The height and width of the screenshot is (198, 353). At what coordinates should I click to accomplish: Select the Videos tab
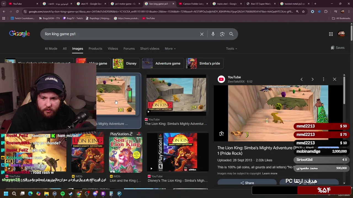point(113,49)
